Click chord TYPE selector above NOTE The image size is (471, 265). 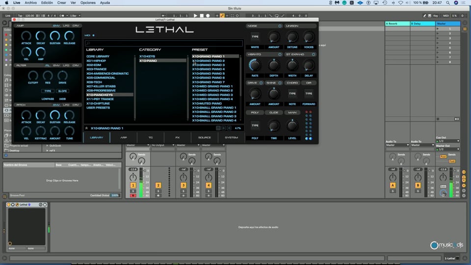pos(292,93)
